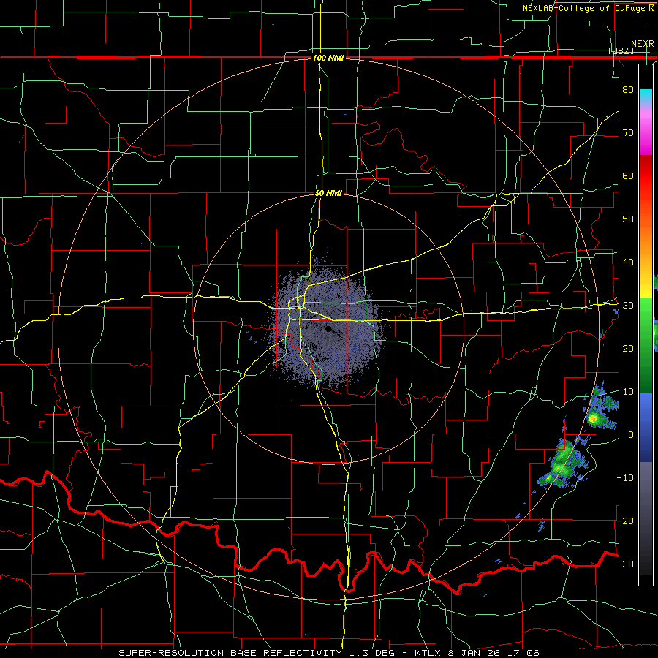Screen dimensions: 658x658
Task: Click the 10 value on the color scale
Action: point(628,392)
